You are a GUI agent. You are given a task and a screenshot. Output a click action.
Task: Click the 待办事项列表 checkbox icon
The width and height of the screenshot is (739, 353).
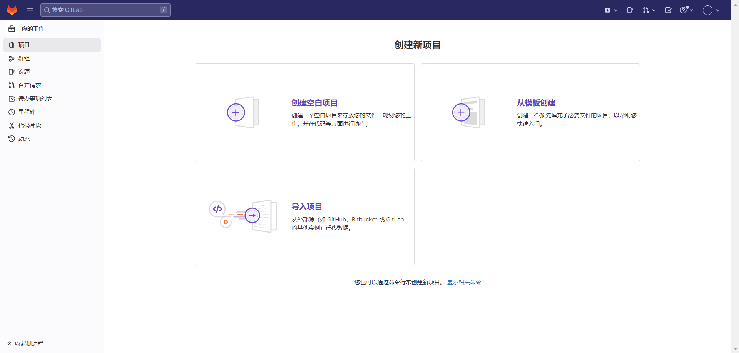click(x=12, y=98)
